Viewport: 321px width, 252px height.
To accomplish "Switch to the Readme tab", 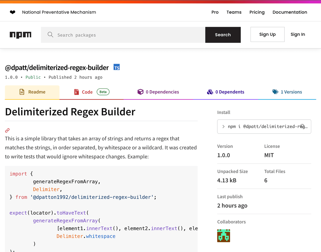I will 32,92.
